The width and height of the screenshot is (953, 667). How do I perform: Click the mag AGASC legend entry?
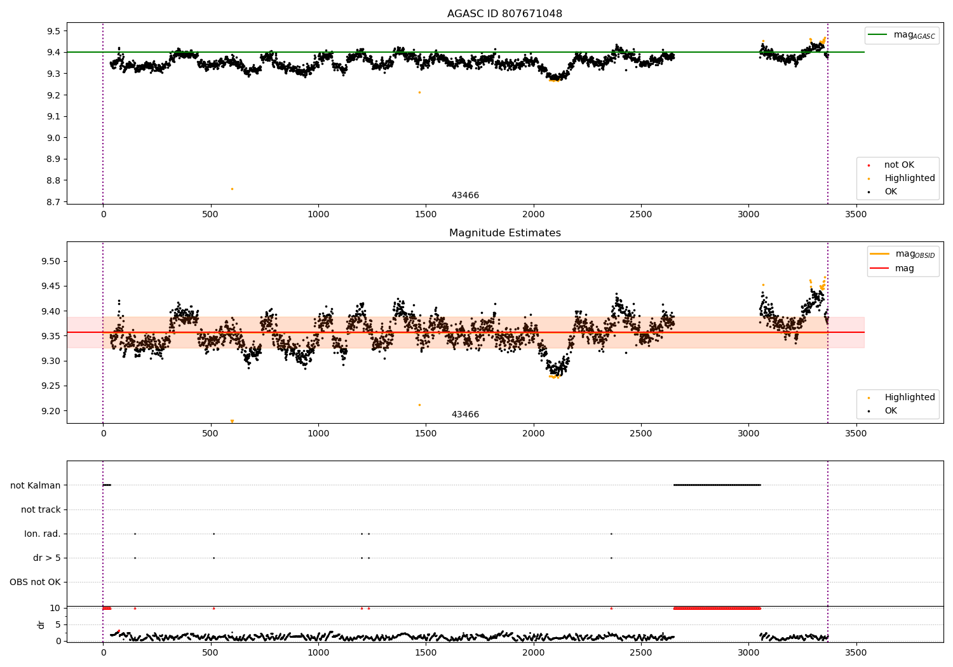(x=902, y=35)
